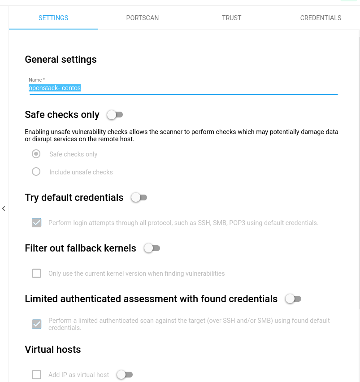Click the 'General settings' heading
360x382 pixels.
click(61, 59)
